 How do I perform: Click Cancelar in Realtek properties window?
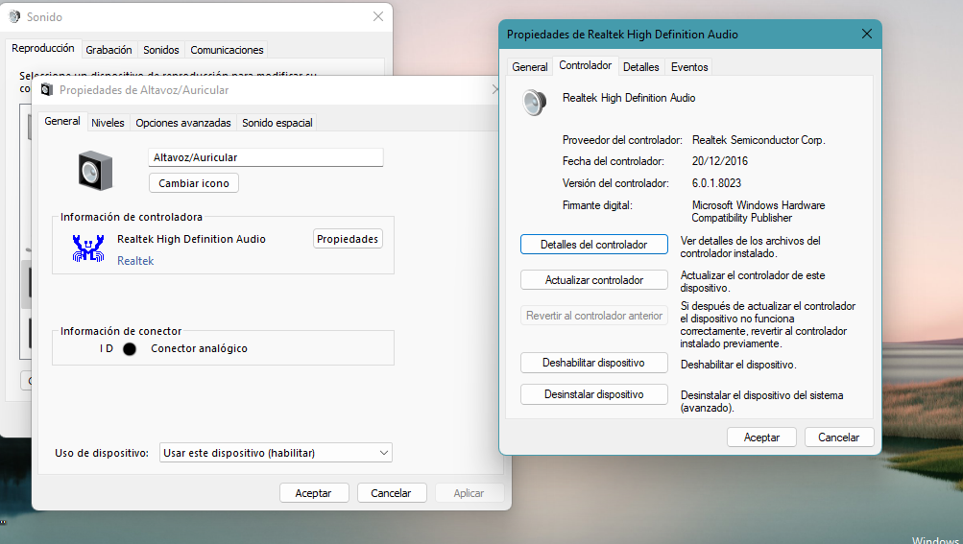point(839,438)
